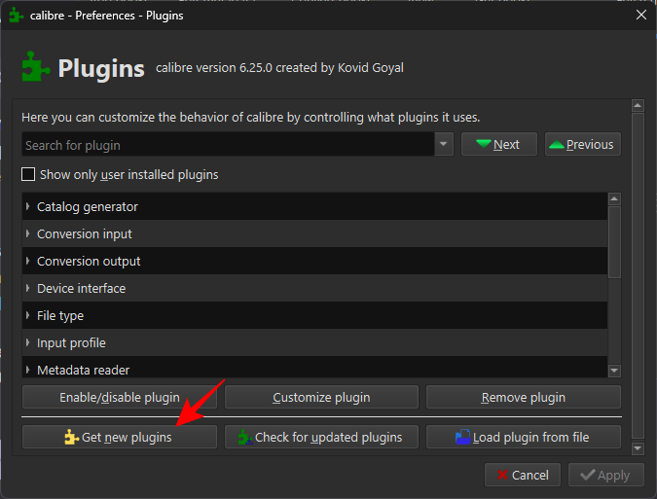Screen dimensions: 657x499
Task: Click the outer panel scrollbar thumb
Action: 638,276
